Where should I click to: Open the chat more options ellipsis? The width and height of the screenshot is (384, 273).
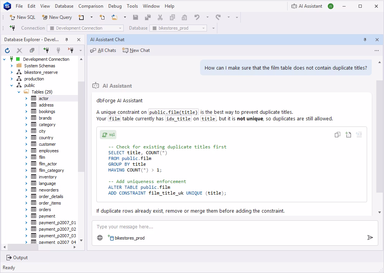[377, 50]
